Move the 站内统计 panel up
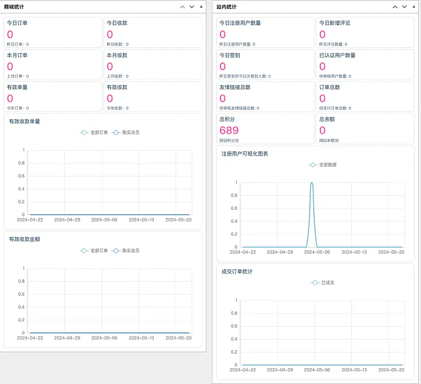The image size is (421, 384). (x=395, y=7)
